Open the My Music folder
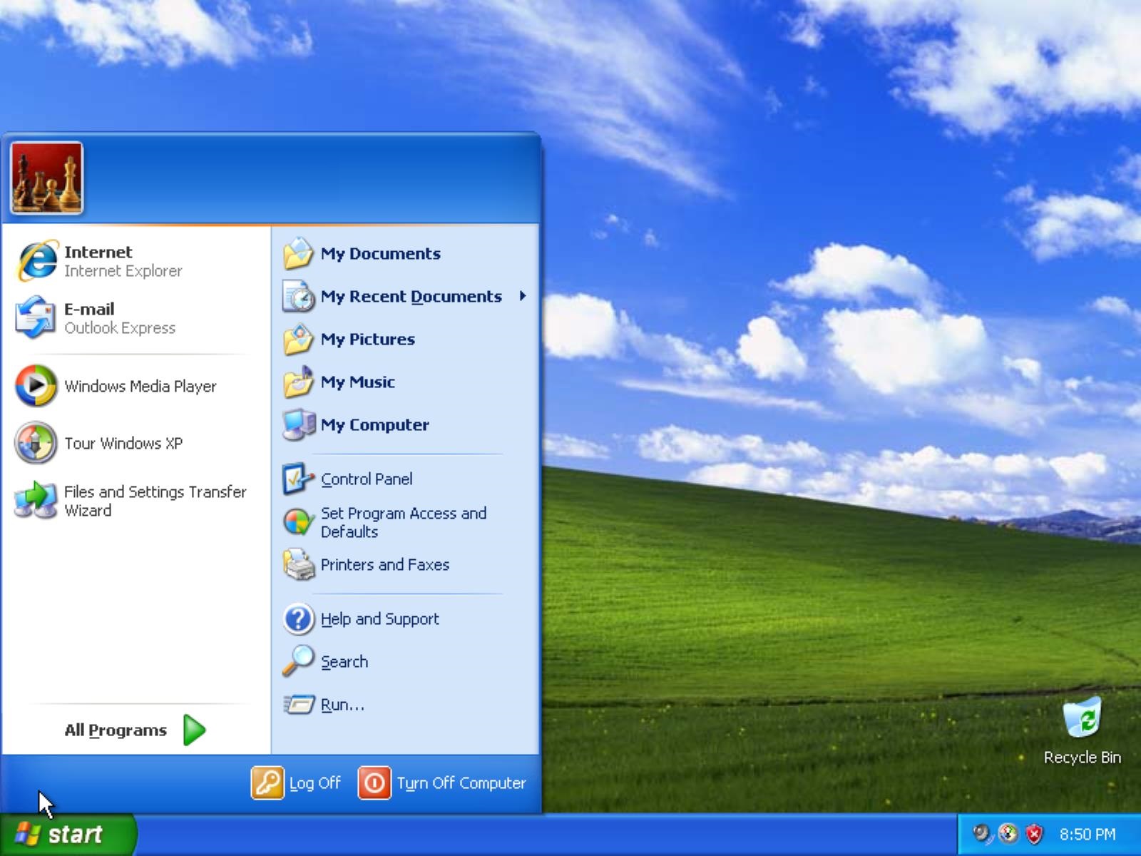Viewport: 1141px width, 856px height. pos(357,382)
